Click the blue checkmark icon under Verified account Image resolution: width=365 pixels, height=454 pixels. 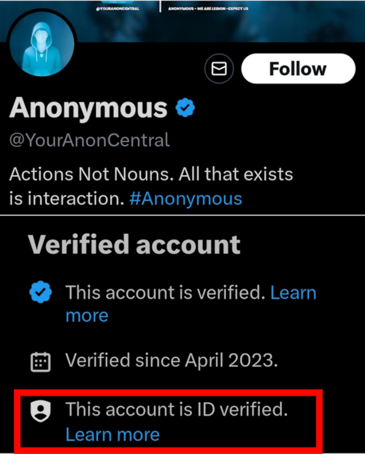(x=40, y=292)
